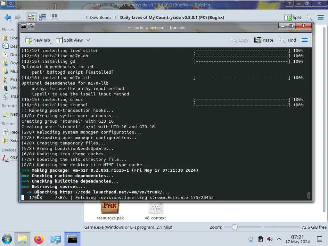328x246 pixels.
Task: Click first system tray updates icon
Action: tap(250, 239)
